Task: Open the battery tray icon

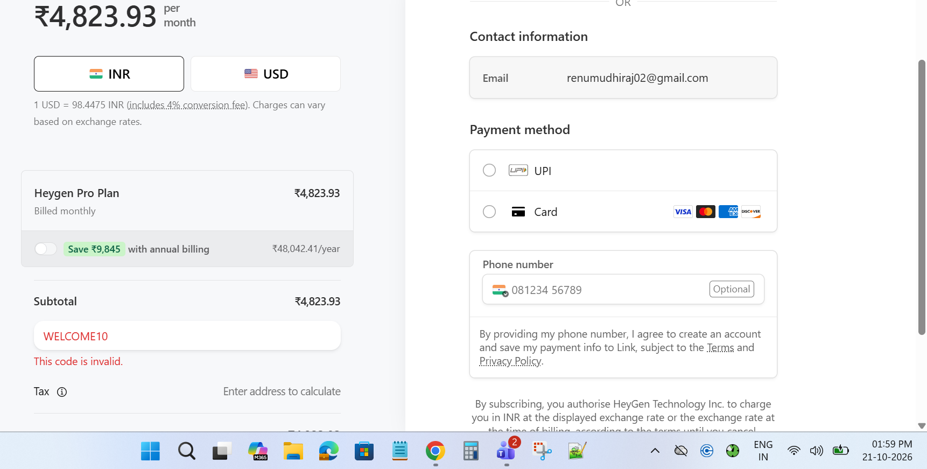Action: click(840, 450)
